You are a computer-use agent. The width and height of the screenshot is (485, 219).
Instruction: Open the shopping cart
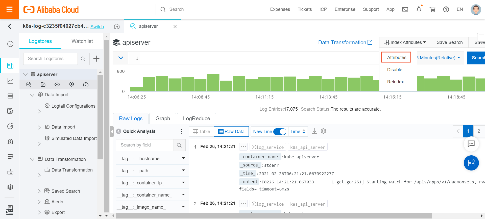pyautogui.click(x=432, y=9)
